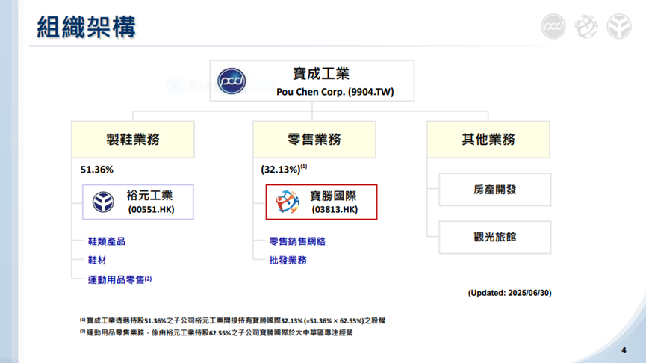The height and width of the screenshot is (363, 646).
Task: Click the 批發業務 blue text
Action: point(288,261)
